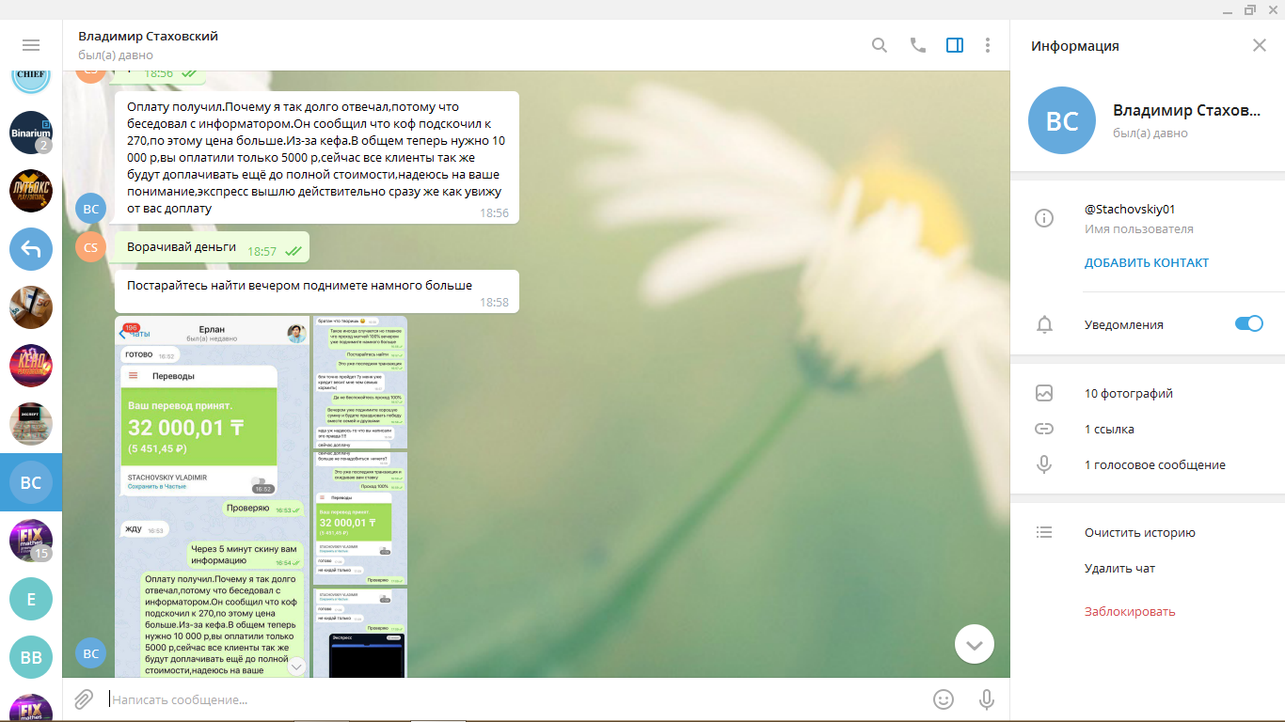Toggle the right info sidebar
The image size is (1285, 722).
(x=955, y=45)
